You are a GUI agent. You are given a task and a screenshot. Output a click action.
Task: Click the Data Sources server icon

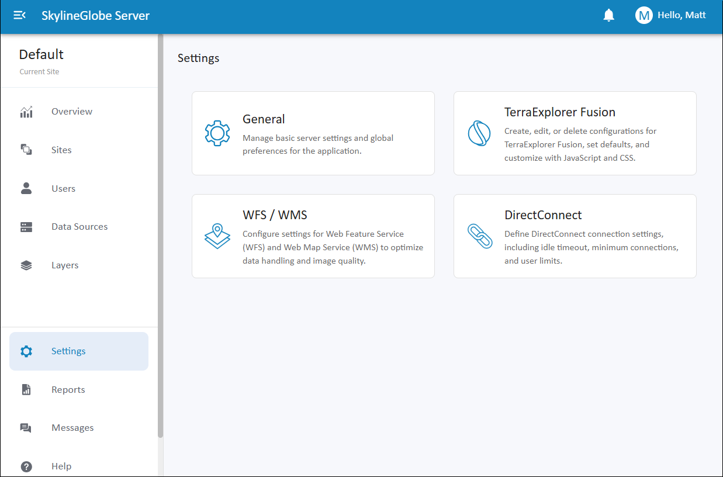click(x=26, y=227)
